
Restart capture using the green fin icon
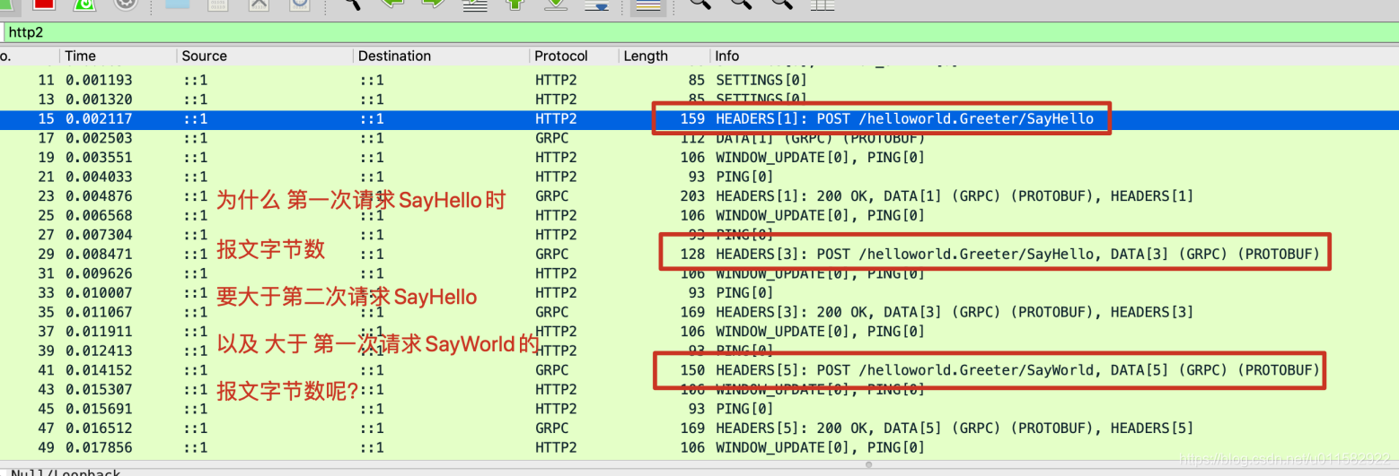tap(84, 4)
